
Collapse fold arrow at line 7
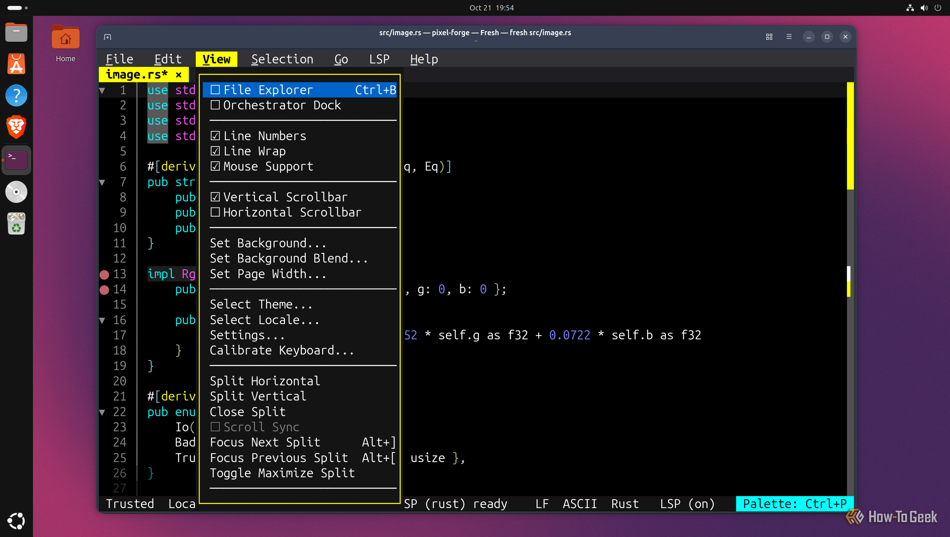point(102,182)
